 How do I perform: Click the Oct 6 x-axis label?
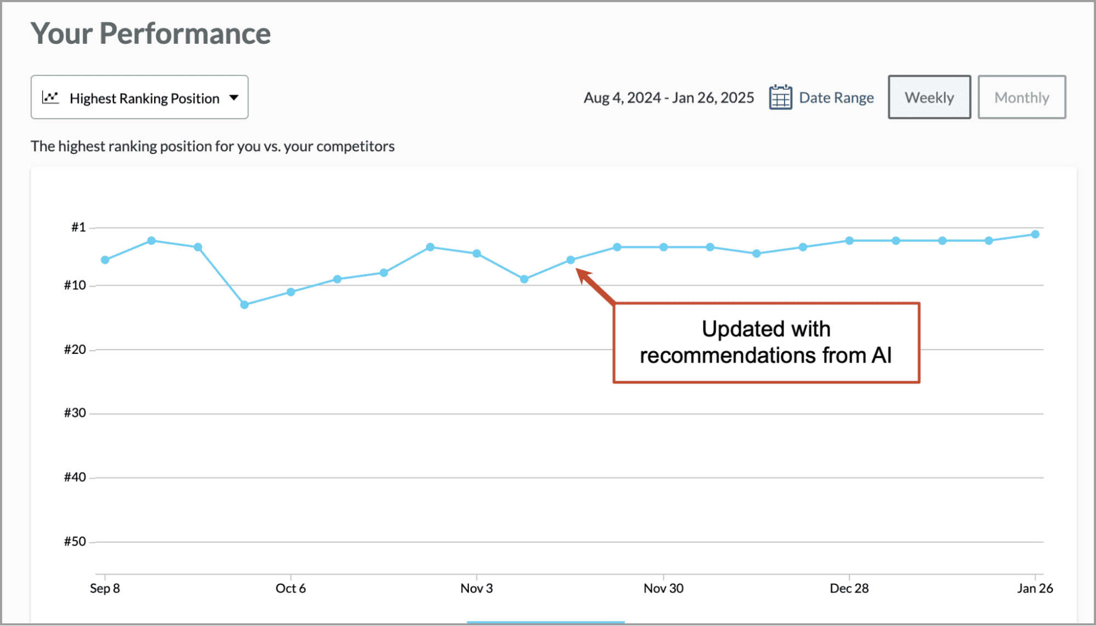point(291,588)
